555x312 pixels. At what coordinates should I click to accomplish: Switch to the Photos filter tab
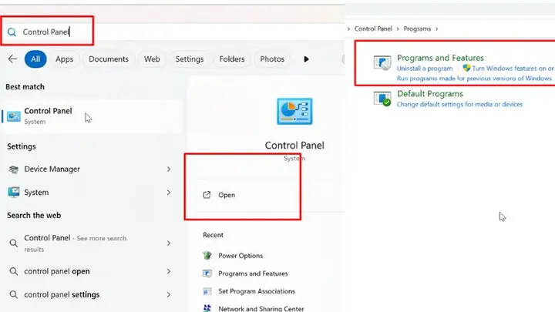pos(272,59)
